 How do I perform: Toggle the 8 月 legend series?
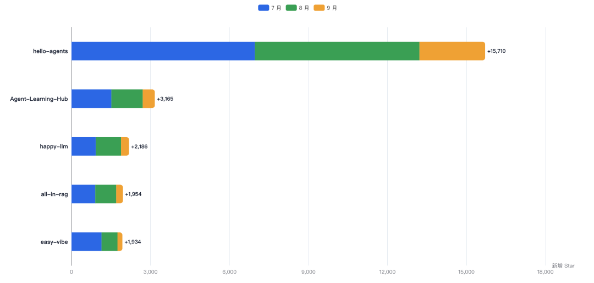(298, 8)
